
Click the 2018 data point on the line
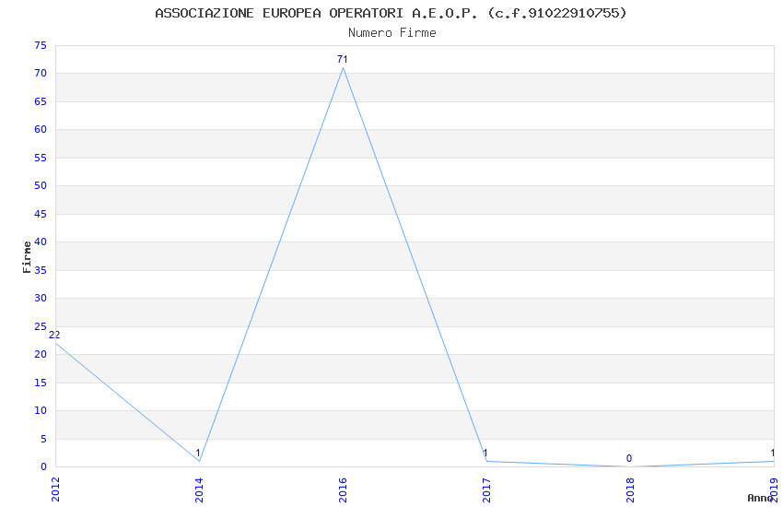630,466
